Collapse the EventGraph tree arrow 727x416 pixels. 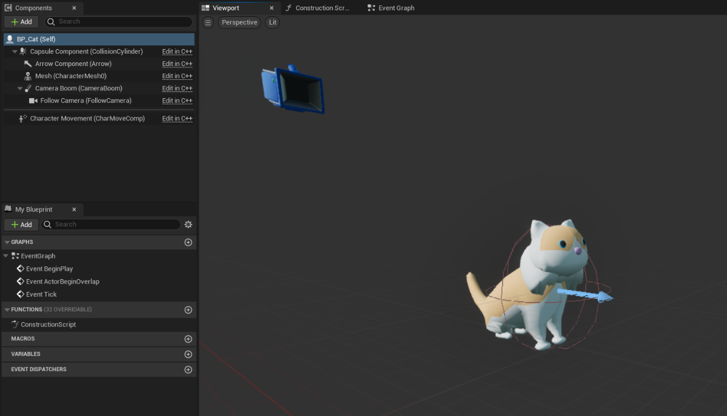pos(7,256)
